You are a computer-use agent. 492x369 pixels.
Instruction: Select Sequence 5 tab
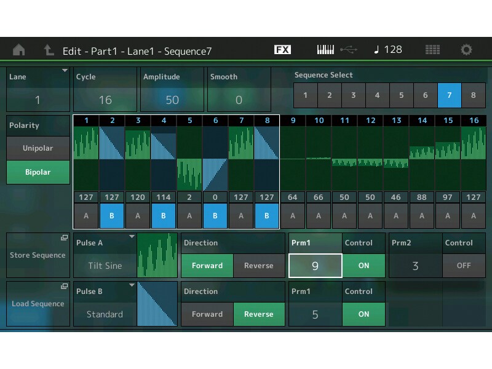click(x=402, y=95)
